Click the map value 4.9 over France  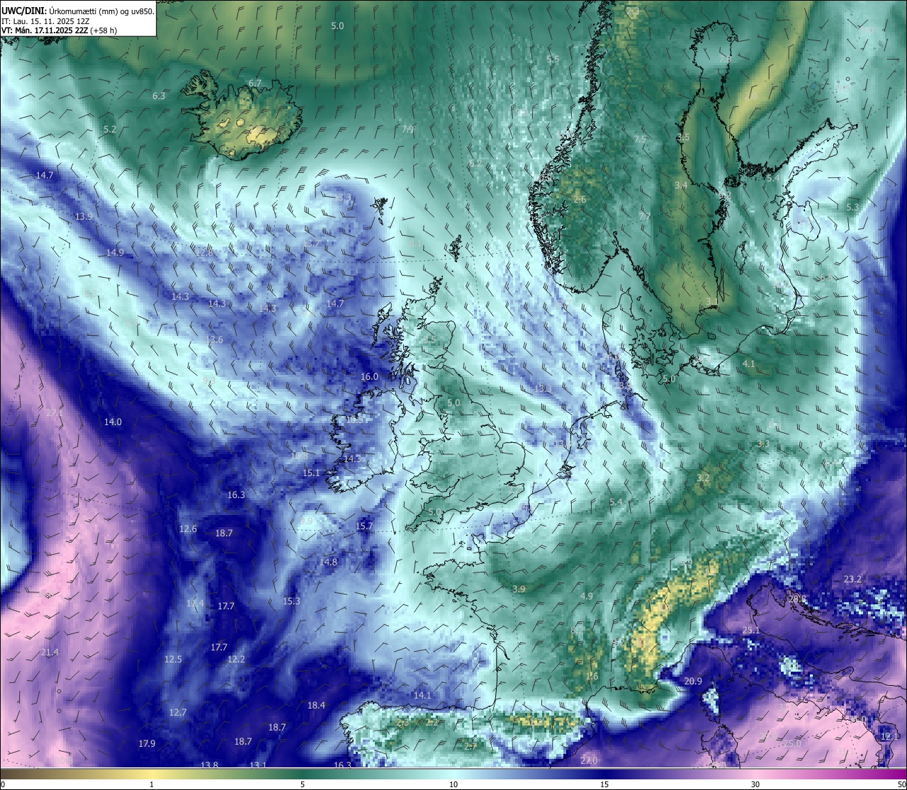(586, 596)
